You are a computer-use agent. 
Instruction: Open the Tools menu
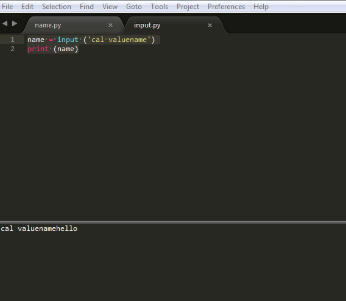(159, 7)
